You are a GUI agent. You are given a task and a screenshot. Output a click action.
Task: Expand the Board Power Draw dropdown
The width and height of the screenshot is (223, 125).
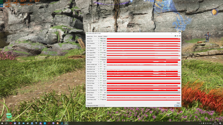click(99, 72)
